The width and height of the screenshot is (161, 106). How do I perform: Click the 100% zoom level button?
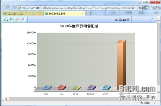tap(146, 103)
